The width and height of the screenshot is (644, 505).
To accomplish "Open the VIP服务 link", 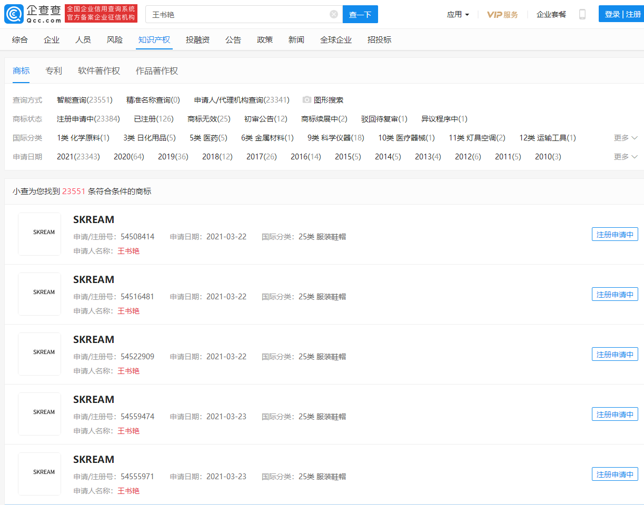I will (502, 14).
